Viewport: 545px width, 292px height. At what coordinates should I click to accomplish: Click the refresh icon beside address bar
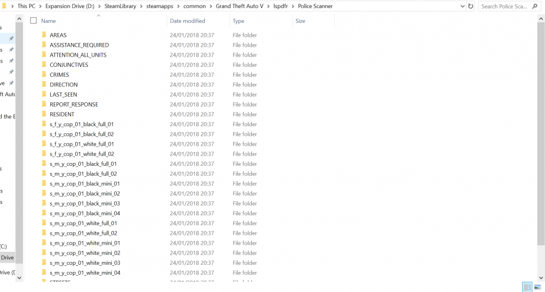471,6
